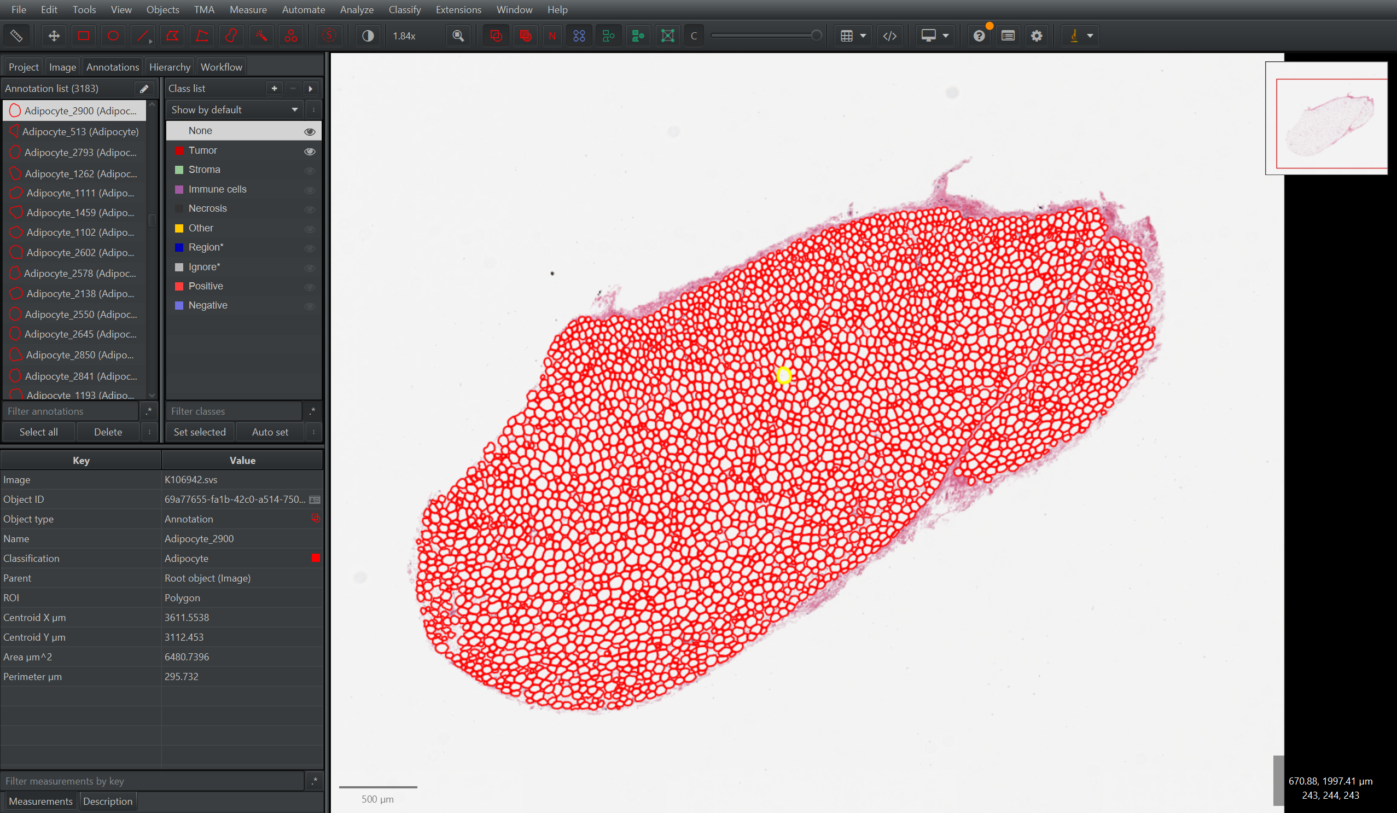Open the Preferences gear
The width and height of the screenshot is (1397, 813).
tap(1037, 36)
